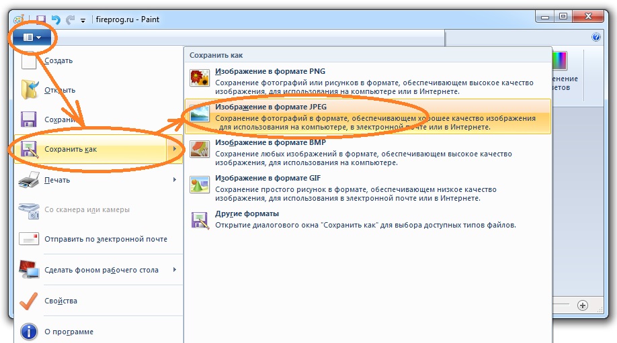Click PNG description text about высокое качество
617x343 pixels.
pyautogui.click(x=374, y=87)
